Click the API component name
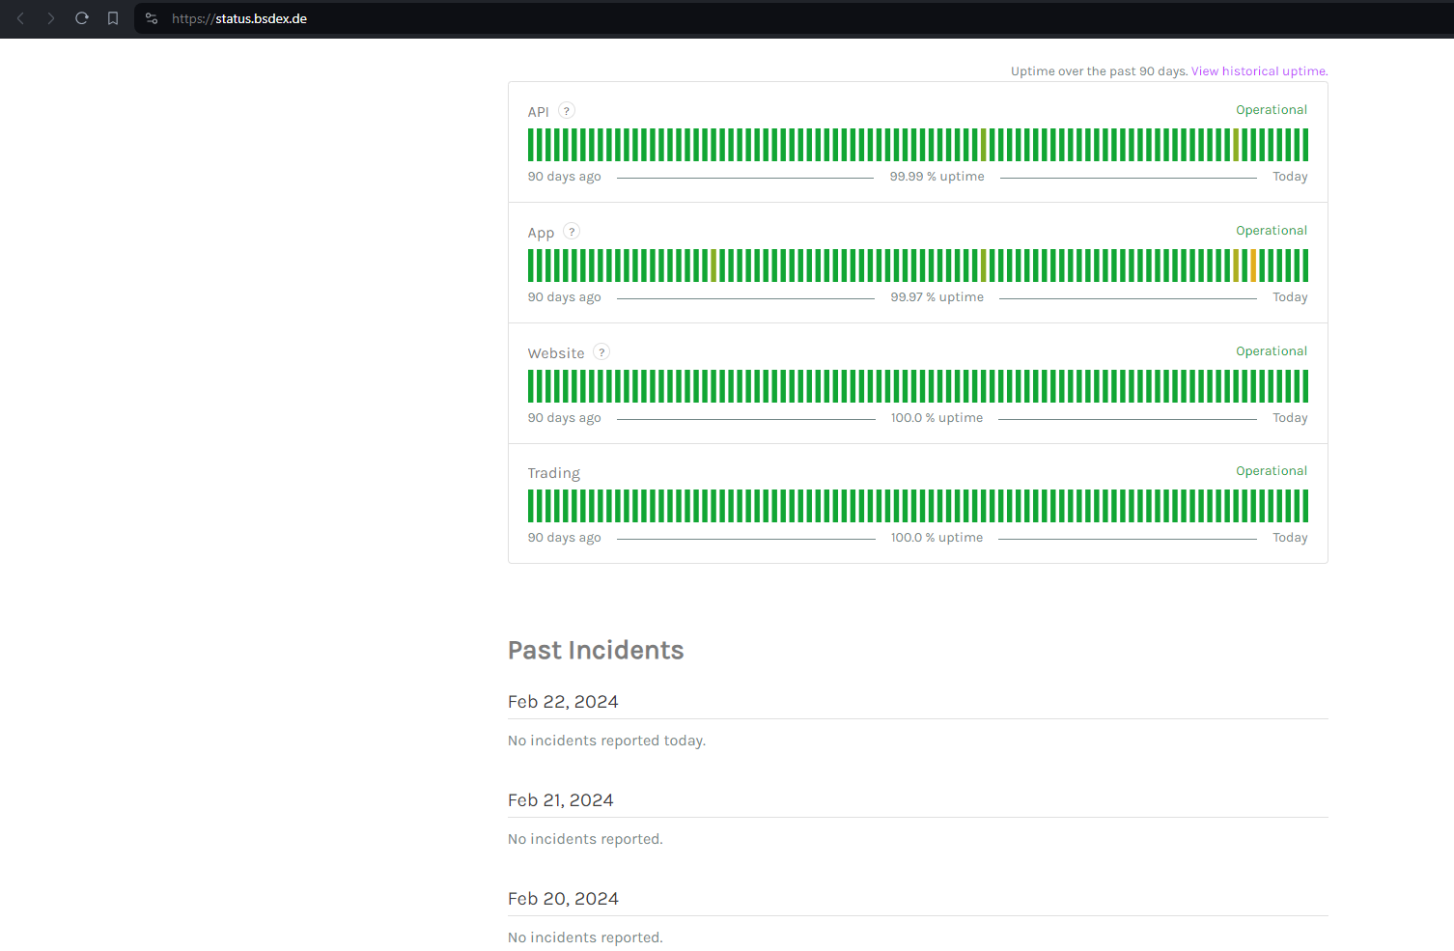Viewport: 1454px width, 951px height. point(538,112)
